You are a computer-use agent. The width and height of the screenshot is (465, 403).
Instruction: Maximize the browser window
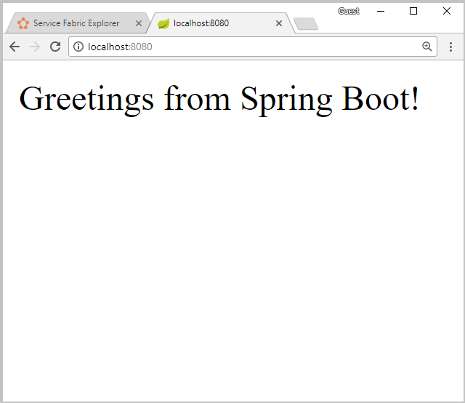[x=413, y=11]
